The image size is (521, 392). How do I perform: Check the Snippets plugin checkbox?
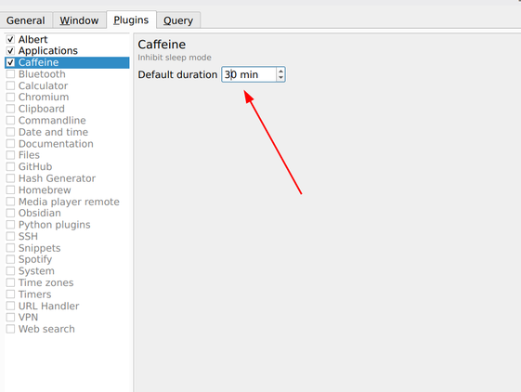[x=10, y=248]
